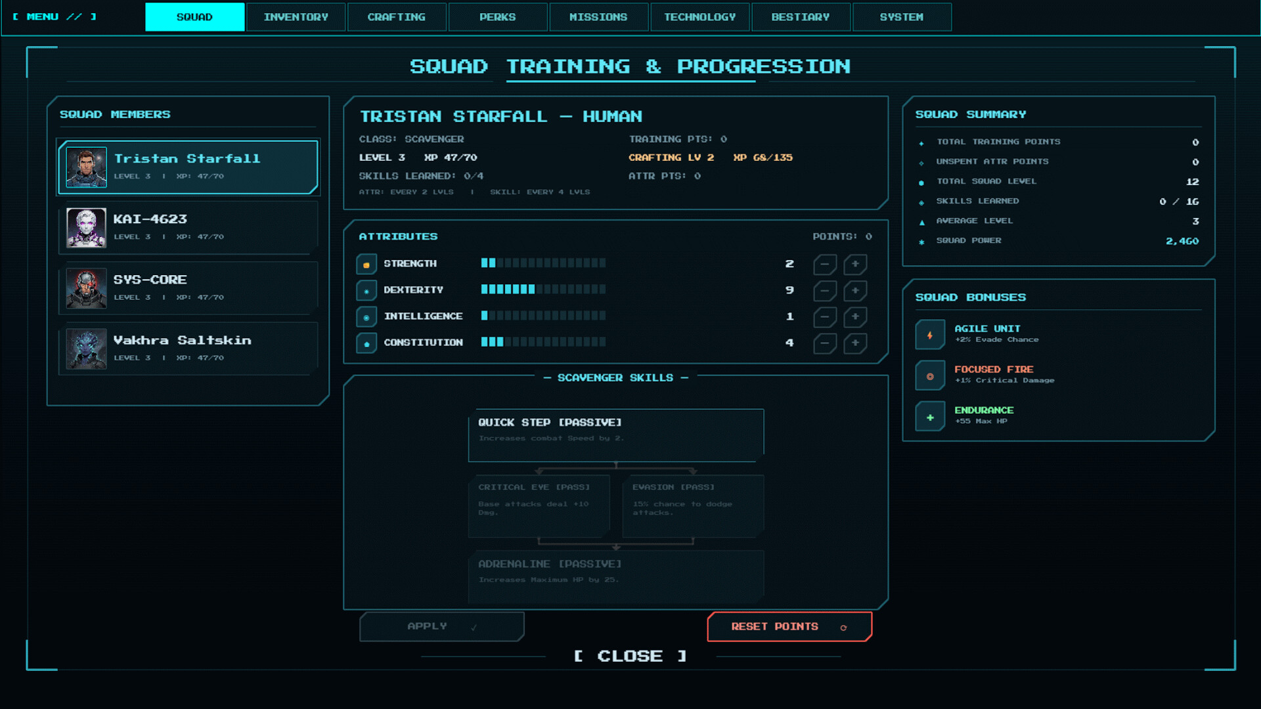
Task: Click the Apply button
Action: pyautogui.click(x=441, y=627)
